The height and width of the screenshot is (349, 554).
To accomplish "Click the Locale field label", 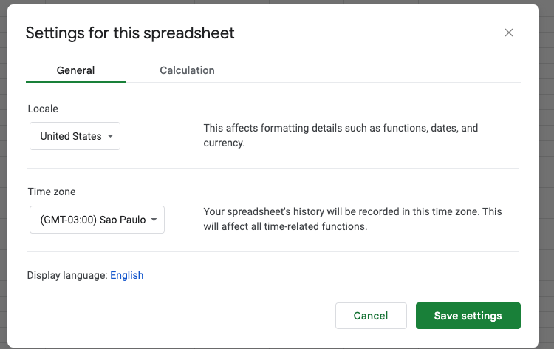I will tap(43, 109).
